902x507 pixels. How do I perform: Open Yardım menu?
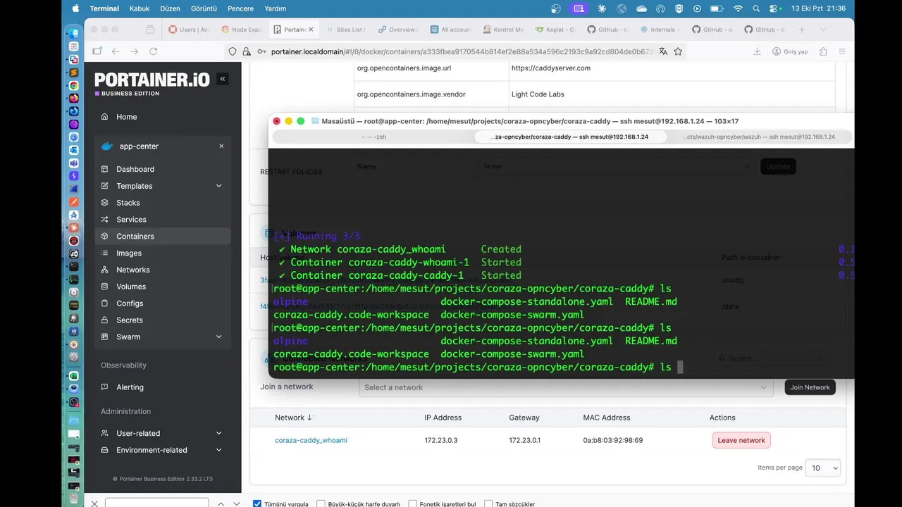[275, 8]
